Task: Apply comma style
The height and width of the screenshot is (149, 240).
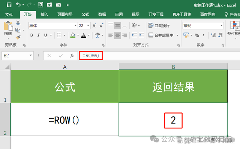Action: tap(204, 35)
